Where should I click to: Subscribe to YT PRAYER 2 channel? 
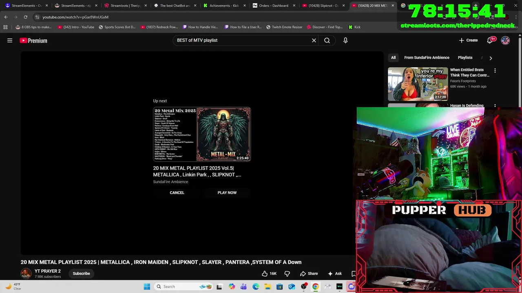pos(81,273)
